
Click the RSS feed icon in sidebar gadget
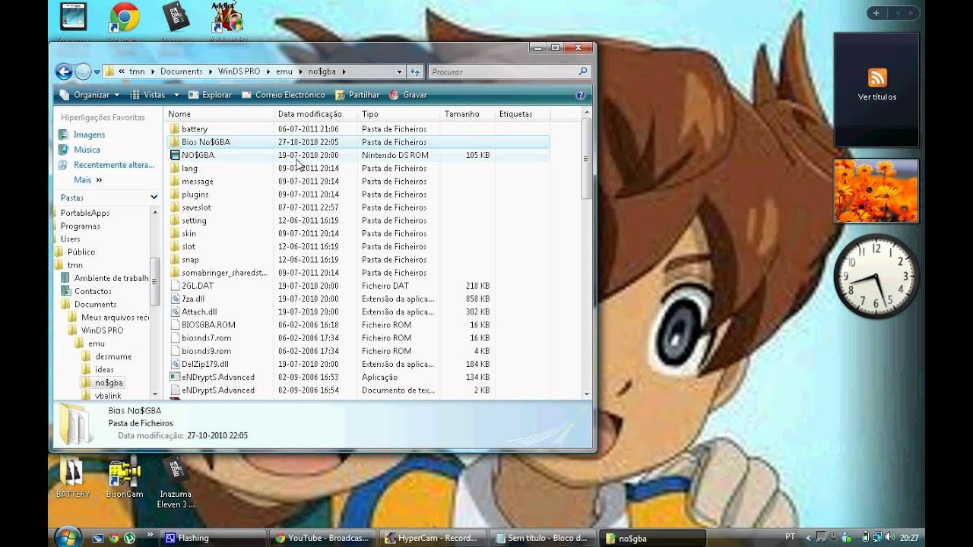tap(877, 77)
